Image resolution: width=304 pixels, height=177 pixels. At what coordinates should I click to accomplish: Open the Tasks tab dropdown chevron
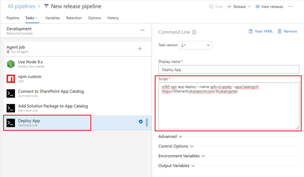(37, 18)
